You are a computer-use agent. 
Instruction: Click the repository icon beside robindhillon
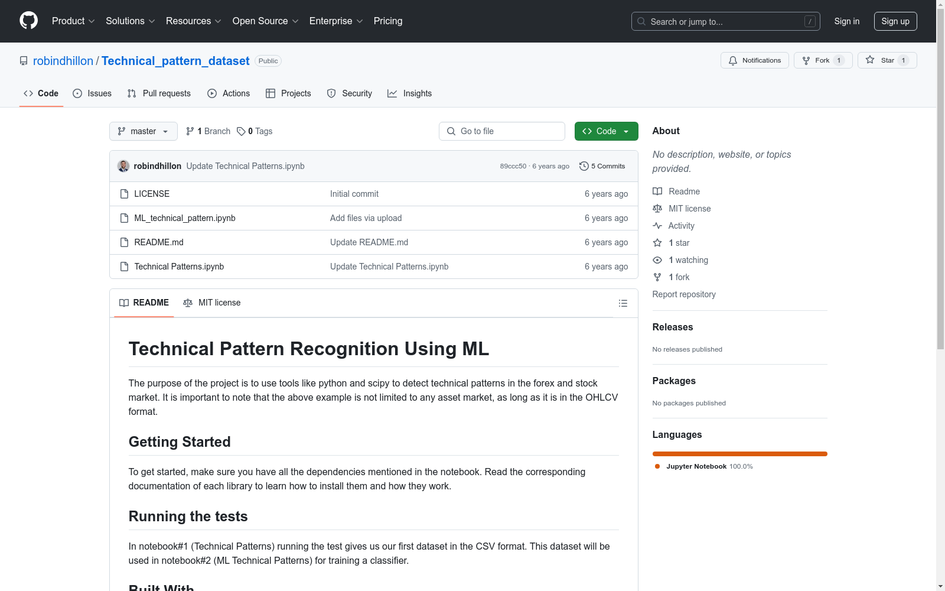pos(24,61)
